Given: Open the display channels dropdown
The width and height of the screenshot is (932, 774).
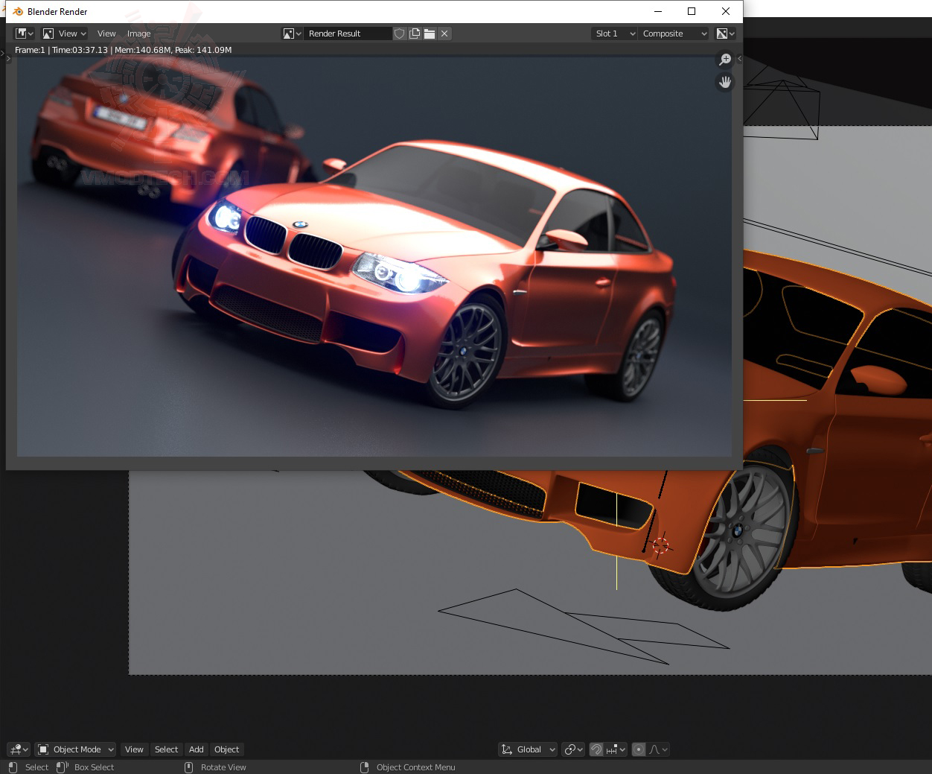Looking at the screenshot, I should click(x=725, y=34).
